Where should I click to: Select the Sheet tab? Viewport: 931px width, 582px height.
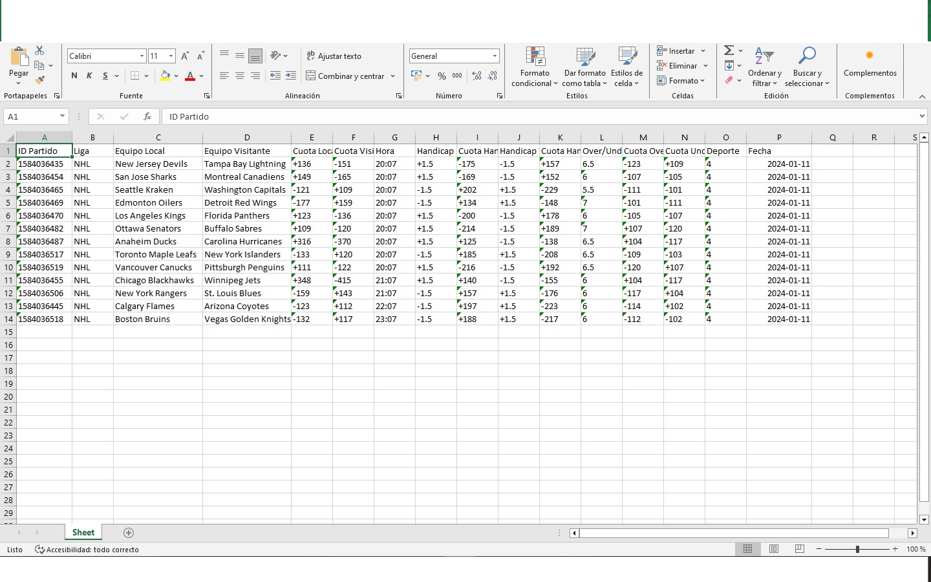(x=83, y=532)
